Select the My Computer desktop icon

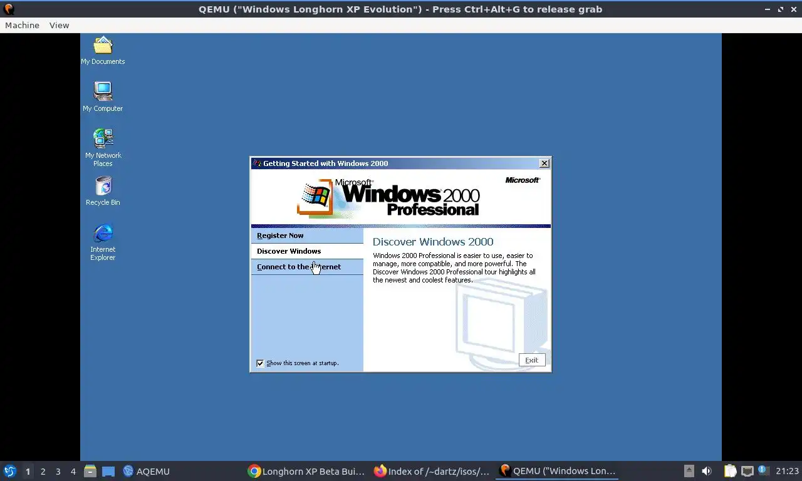point(103,97)
